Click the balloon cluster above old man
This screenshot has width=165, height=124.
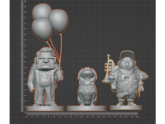click(x=50, y=22)
